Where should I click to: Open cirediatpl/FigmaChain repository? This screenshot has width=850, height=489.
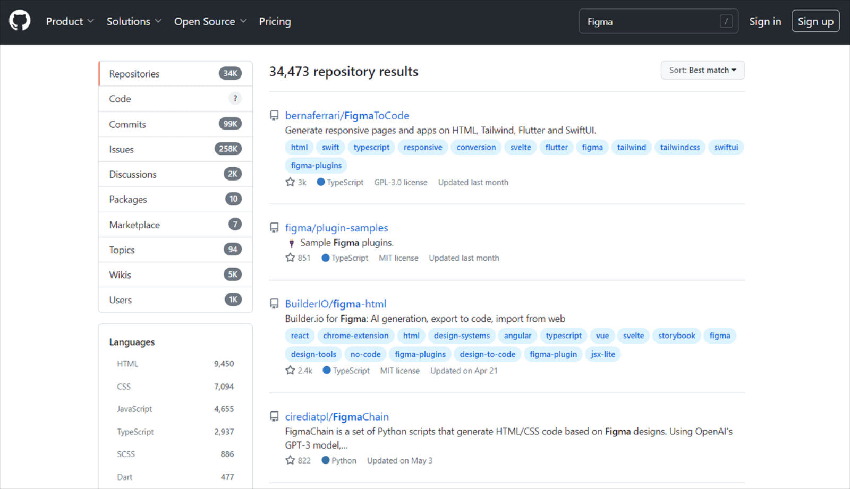(x=337, y=417)
